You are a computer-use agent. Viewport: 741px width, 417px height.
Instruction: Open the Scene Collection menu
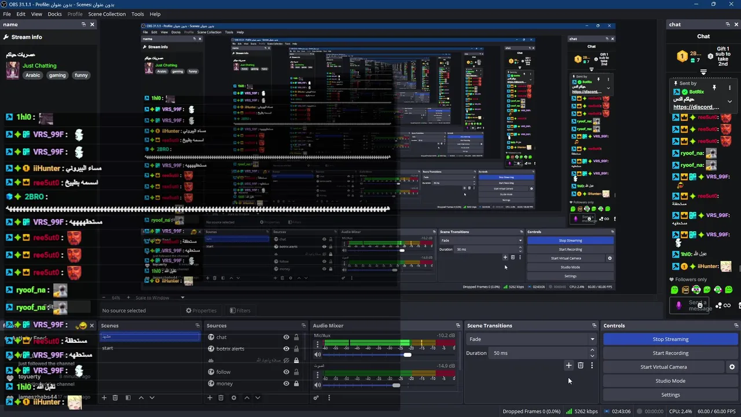(x=107, y=14)
